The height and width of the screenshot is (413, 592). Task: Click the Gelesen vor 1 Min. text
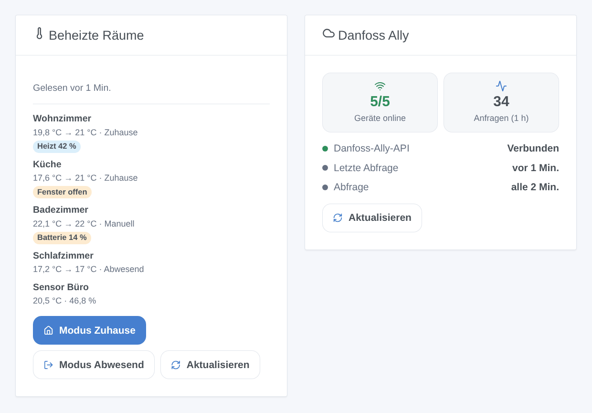click(x=72, y=88)
